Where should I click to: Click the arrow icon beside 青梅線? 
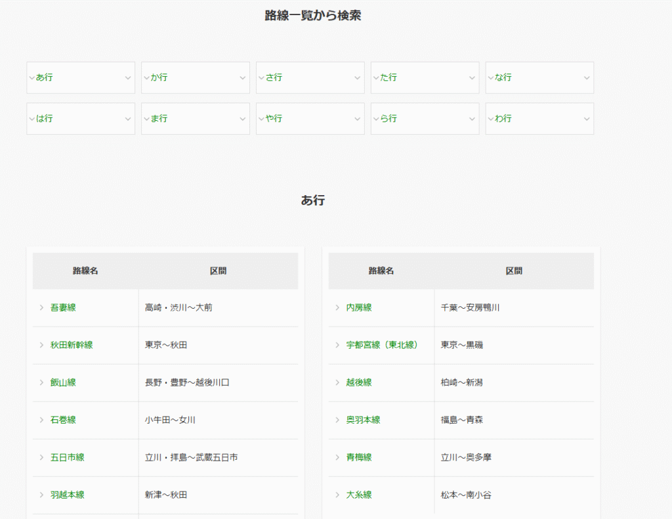pos(337,457)
